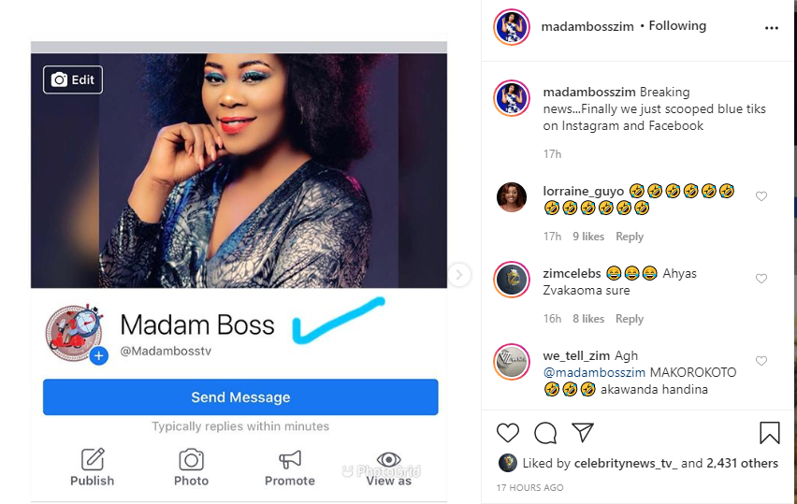Open comments via speech bubble icon
Screen dimensions: 797x504
click(x=545, y=433)
